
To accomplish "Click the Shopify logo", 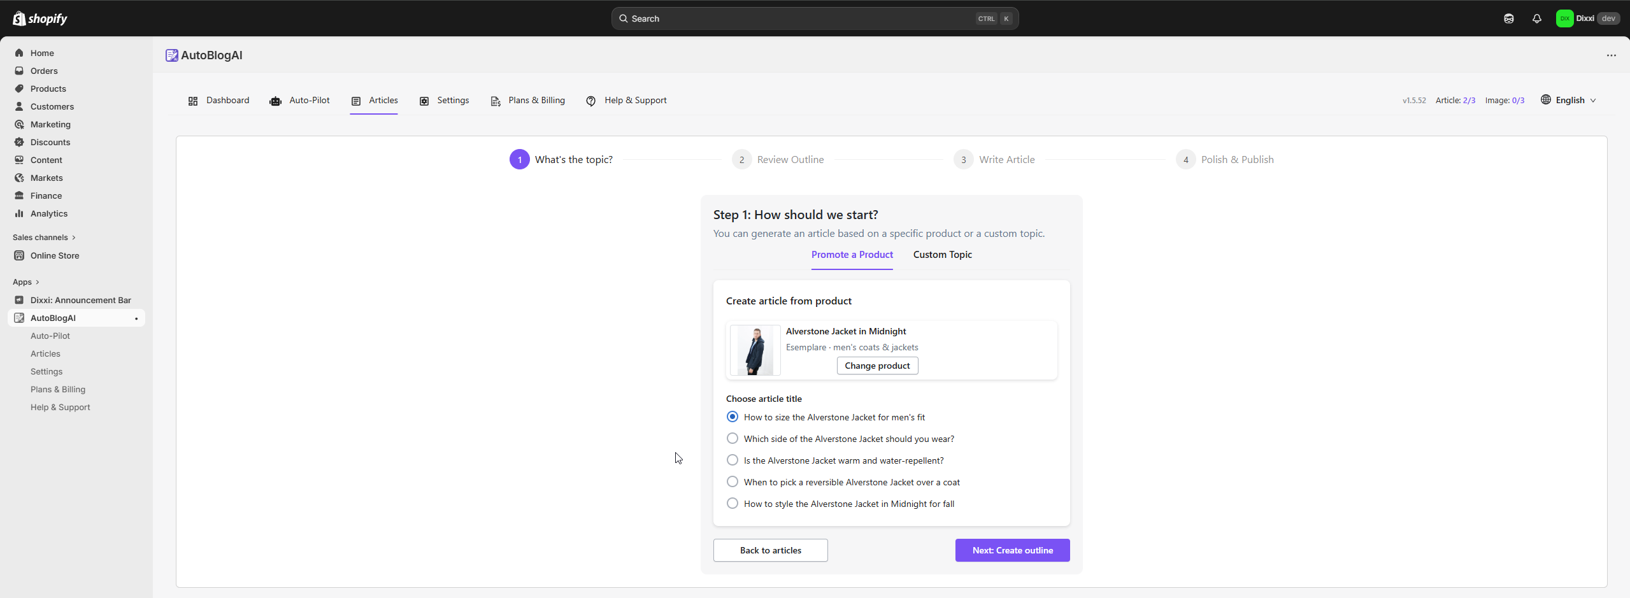I will pos(39,18).
